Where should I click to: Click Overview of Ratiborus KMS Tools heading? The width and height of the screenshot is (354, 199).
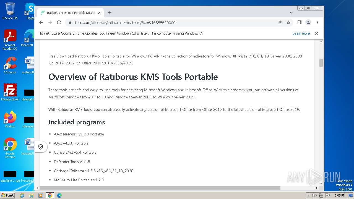coord(133,77)
